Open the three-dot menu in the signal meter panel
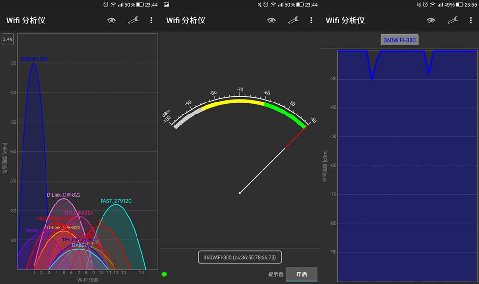 [x=311, y=20]
